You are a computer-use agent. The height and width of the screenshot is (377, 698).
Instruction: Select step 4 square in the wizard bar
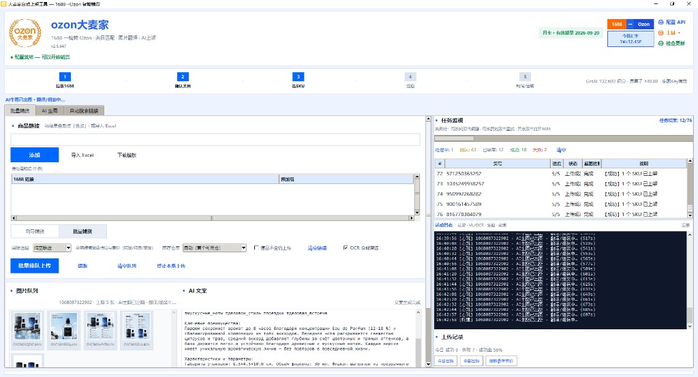pyautogui.click(x=410, y=76)
